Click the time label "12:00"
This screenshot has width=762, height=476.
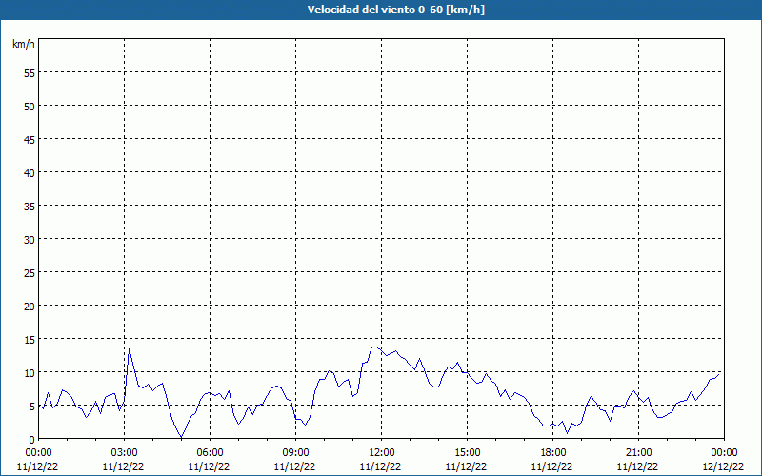tap(382, 453)
